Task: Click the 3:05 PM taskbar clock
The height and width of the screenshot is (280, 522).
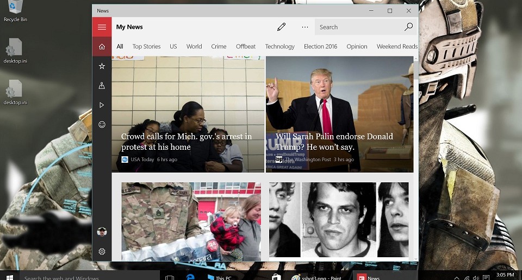Action: pyautogui.click(x=505, y=276)
